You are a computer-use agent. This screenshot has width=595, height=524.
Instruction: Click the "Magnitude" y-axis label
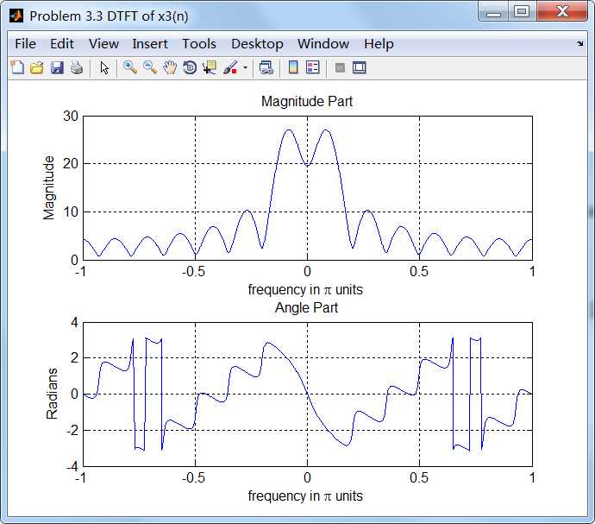49,187
